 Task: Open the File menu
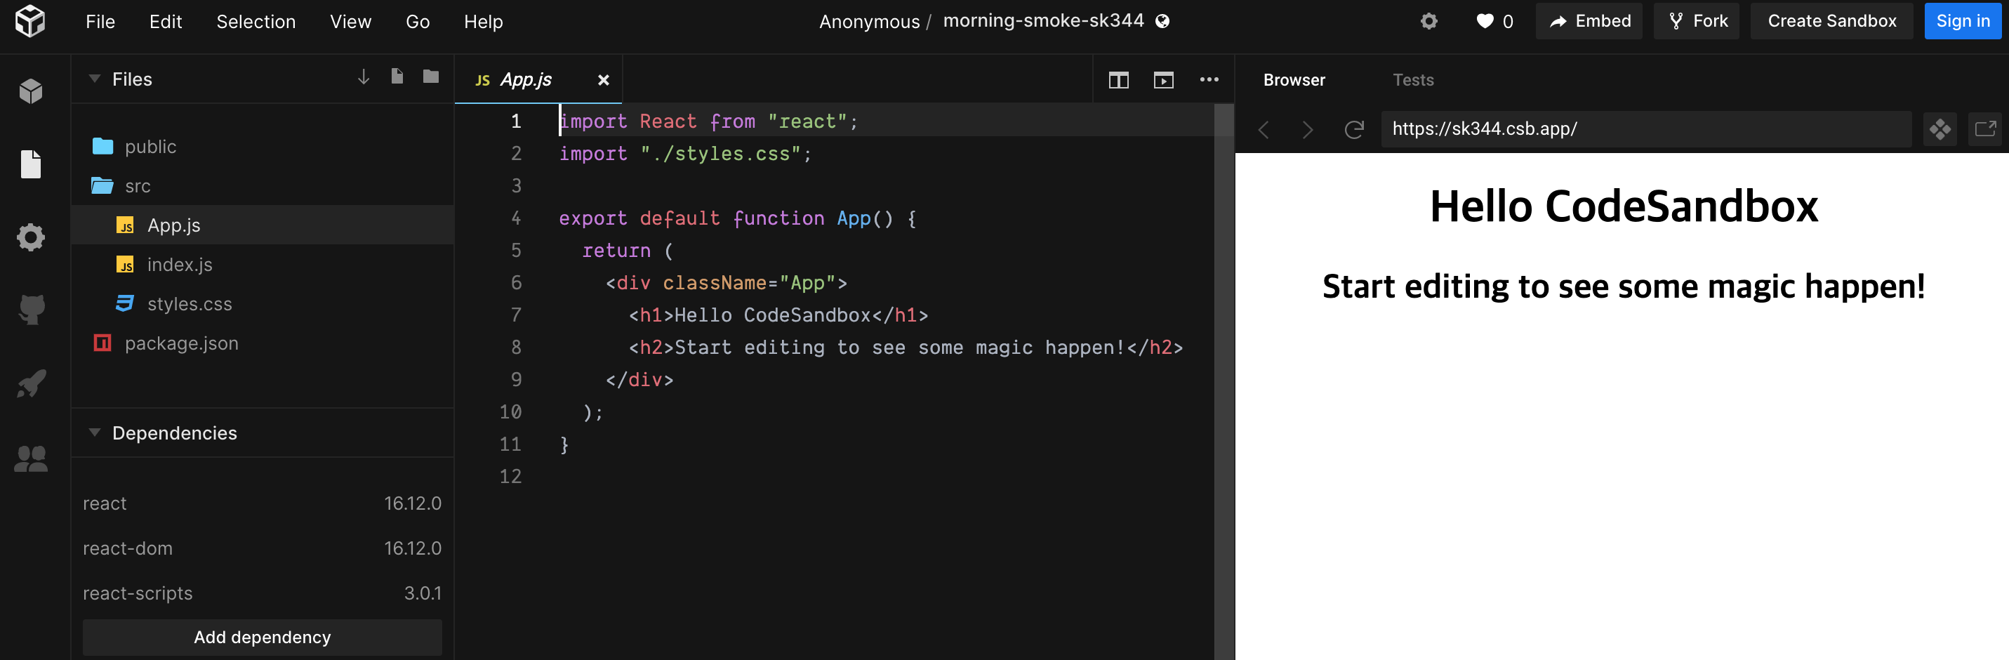point(100,22)
